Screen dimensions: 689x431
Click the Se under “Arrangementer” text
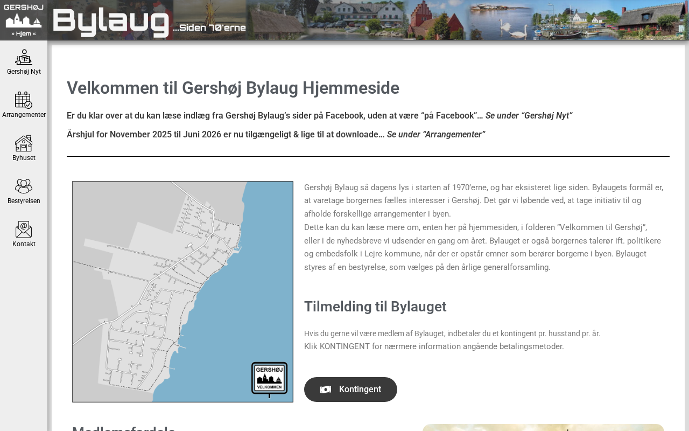pos(436,135)
